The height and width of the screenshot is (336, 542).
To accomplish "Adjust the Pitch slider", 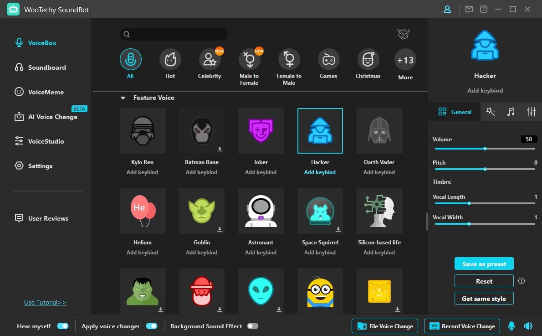I will coord(485,169).
